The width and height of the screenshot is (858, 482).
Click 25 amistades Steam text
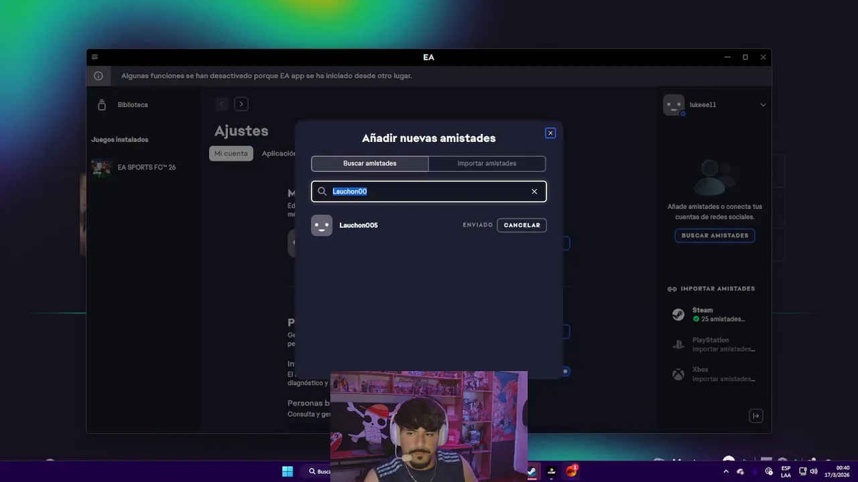pyautogui.click(x=723, y=319)
